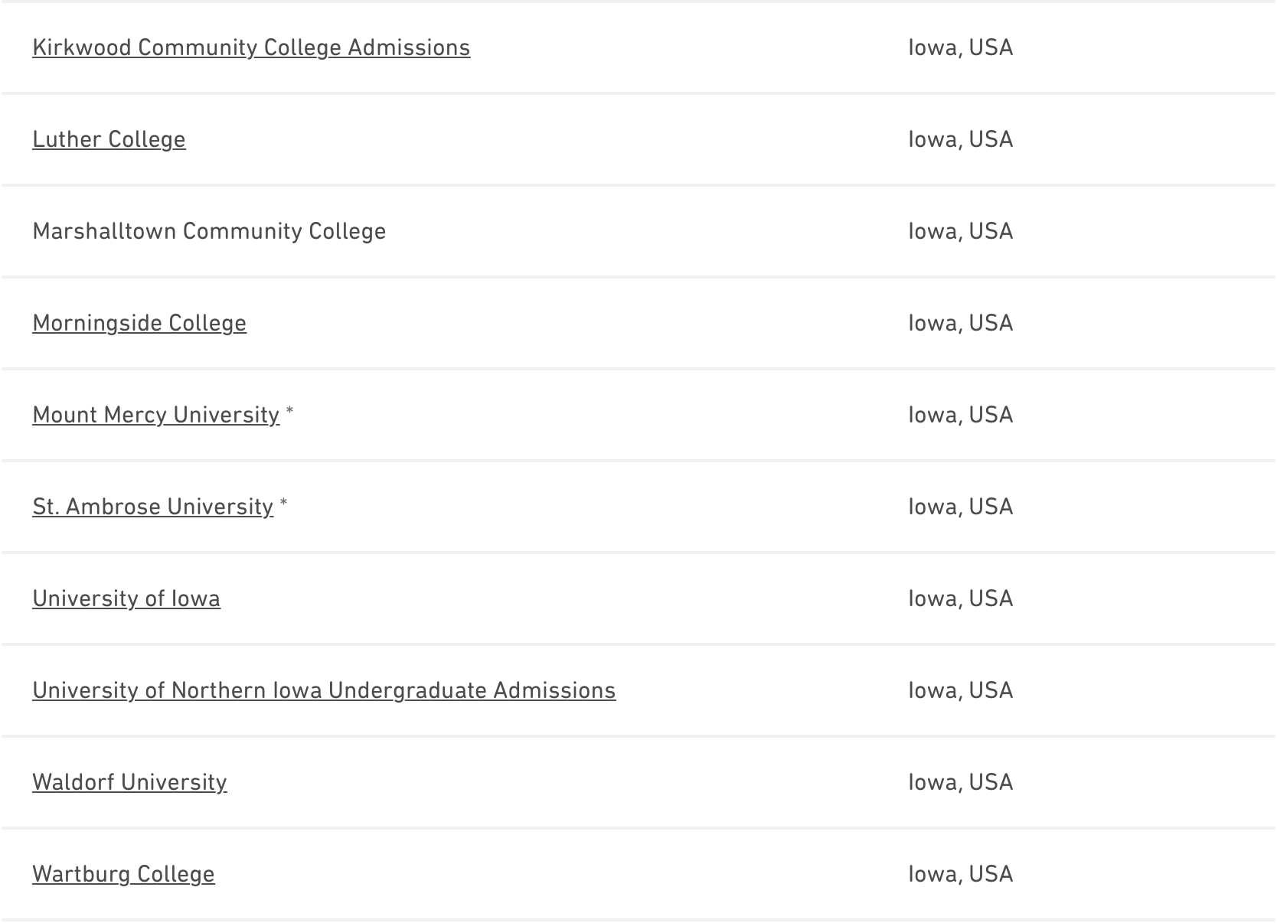The width and height of the screenshot is (1277, 923).
Task: Click the Morningside College link
Action: (139, 323)
